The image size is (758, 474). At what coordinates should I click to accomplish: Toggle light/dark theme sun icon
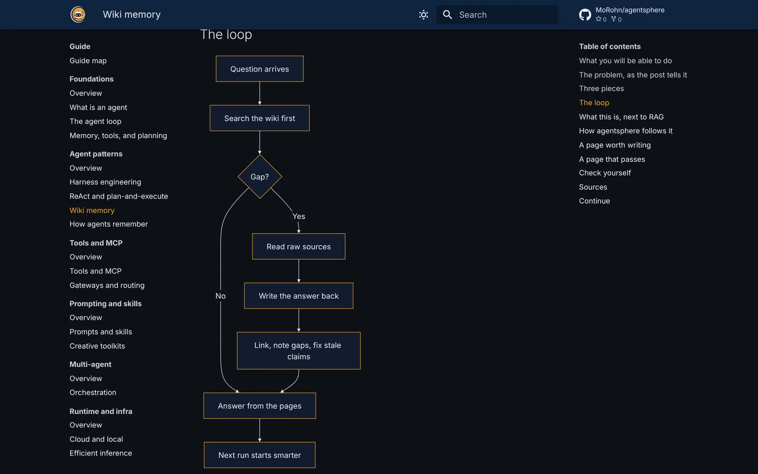click(x=424, y=15)
